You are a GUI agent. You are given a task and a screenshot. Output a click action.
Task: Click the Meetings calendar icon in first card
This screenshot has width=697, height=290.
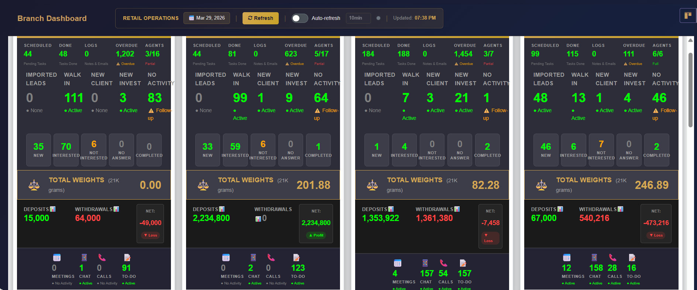(x=56, y=258)
